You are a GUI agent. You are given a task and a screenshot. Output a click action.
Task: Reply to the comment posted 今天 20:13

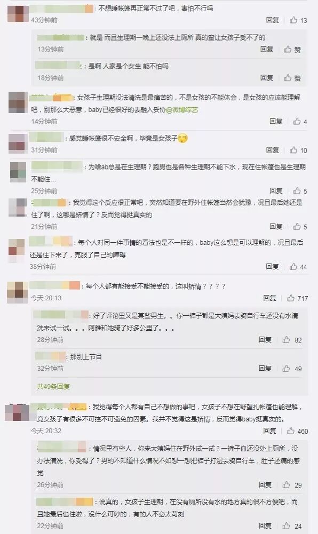[x=269, y=298]
